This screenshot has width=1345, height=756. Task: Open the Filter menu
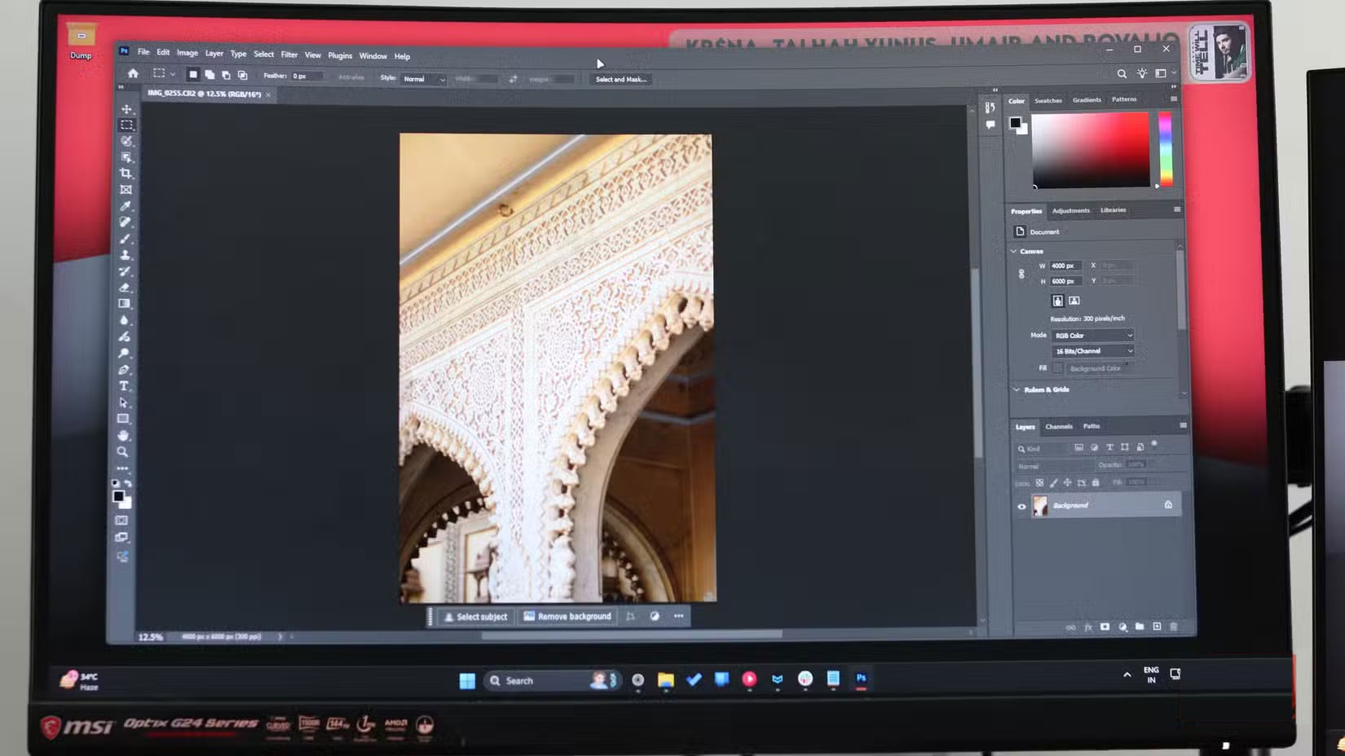coord(289,55)
